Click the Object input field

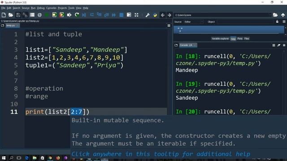click(245, 22)
